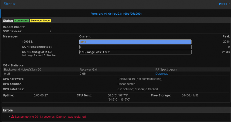The image size is (231, 122).
Task: Click the 1090ES peak value
Action: pyautogui.click(x=226, y=42)
